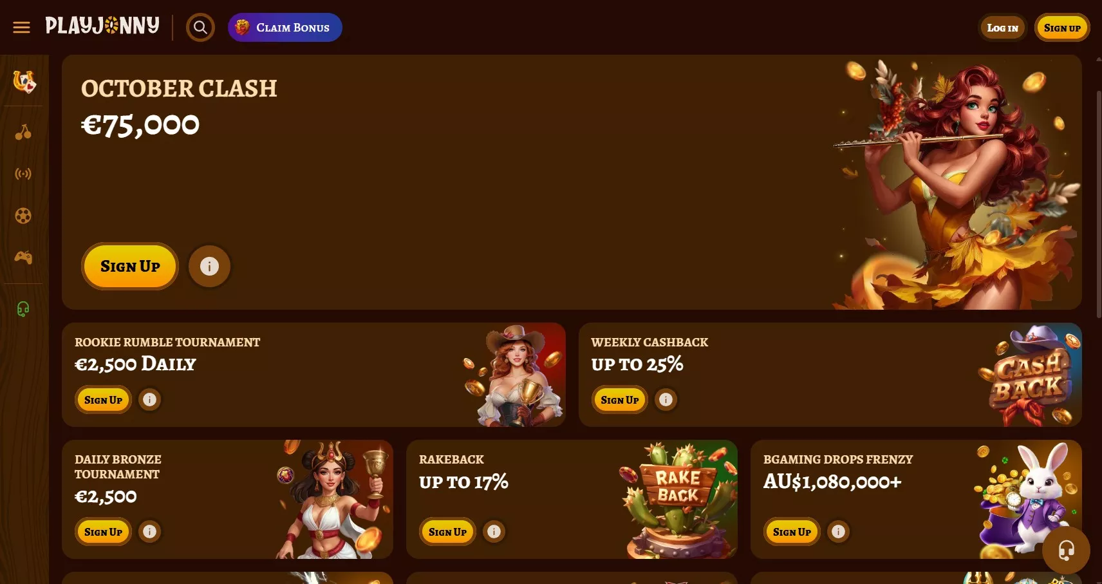Show Rookie Rumble Tournament info

[149, 399]
